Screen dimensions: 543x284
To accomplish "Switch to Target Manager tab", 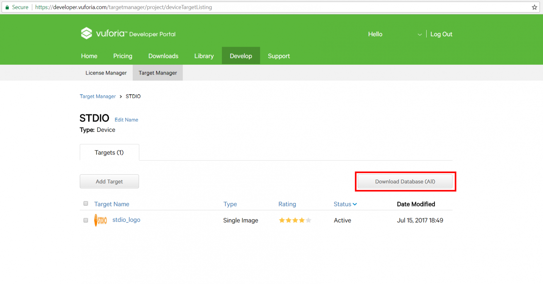I will (x=158, y=73).
